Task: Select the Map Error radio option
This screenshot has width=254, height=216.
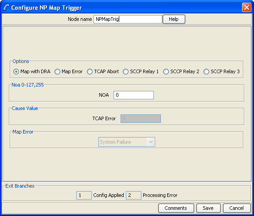Action: [69, 71]
